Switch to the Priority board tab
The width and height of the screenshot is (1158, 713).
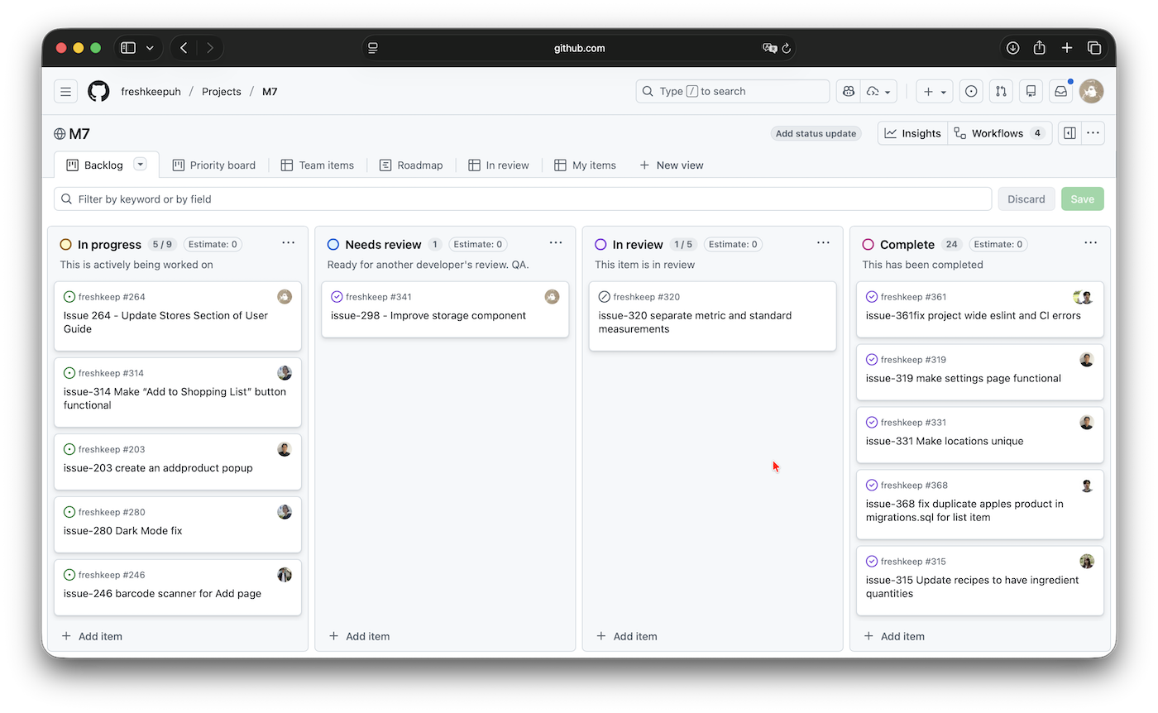213,165
